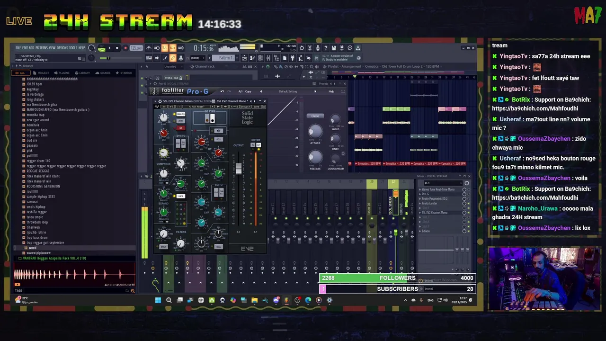This screenshot has height=341, width=606.
Task: Toggle ANALOG button on SSL EV2
Action: (x=181, y=114)
